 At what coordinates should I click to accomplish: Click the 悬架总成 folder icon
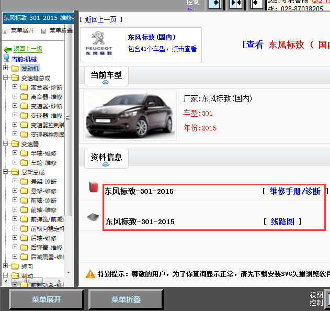click(x=15, y=172)
